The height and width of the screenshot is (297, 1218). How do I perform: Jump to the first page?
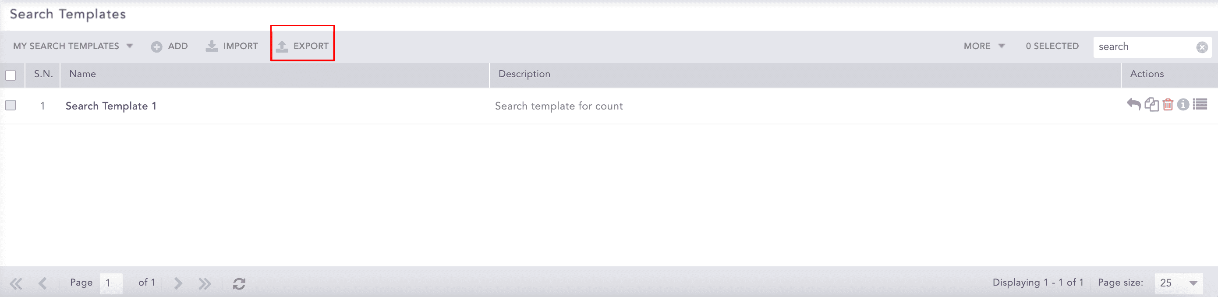coord(16,283)
